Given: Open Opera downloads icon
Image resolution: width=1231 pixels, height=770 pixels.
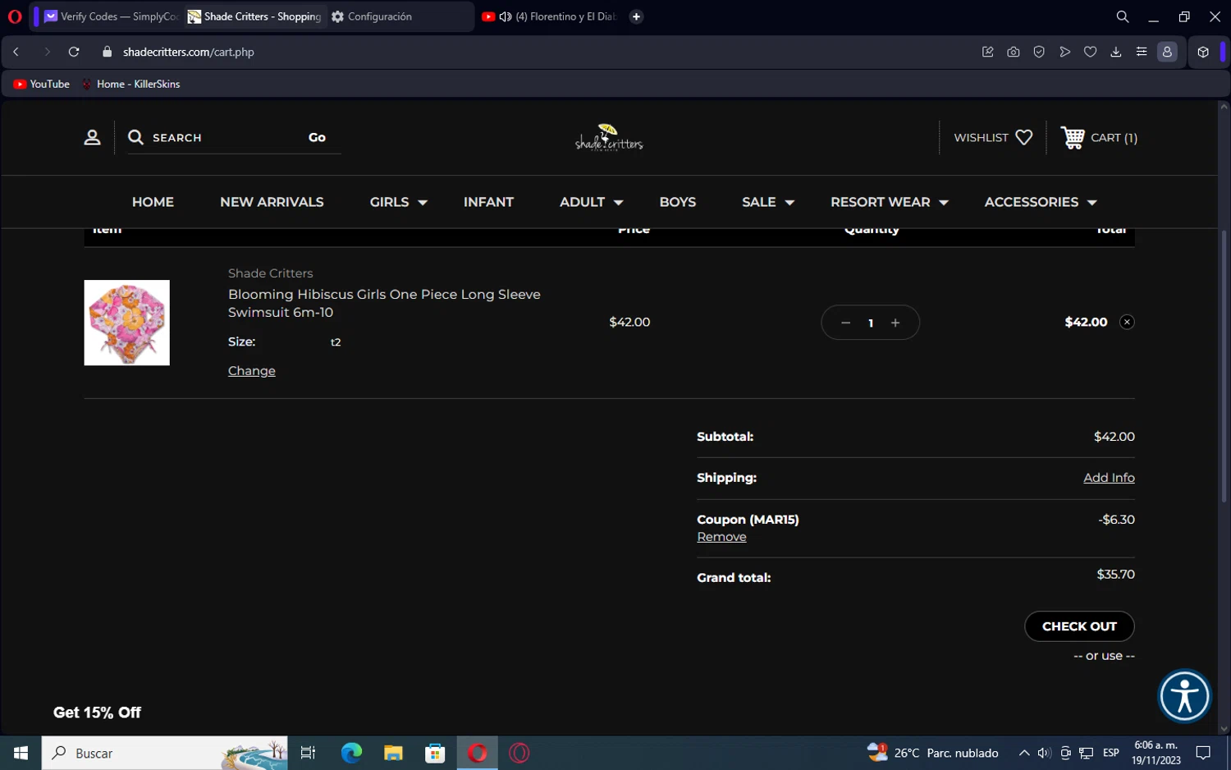Looking at the screenshot, I should click(1115, 52).
